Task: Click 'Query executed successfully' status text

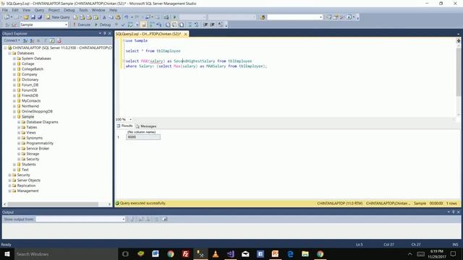Action: coord(143,203)
